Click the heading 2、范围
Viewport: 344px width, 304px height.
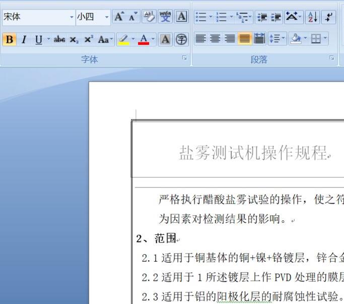coord(156,238)
